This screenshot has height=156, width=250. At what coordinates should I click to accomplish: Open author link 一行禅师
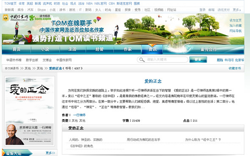point(79,115)
